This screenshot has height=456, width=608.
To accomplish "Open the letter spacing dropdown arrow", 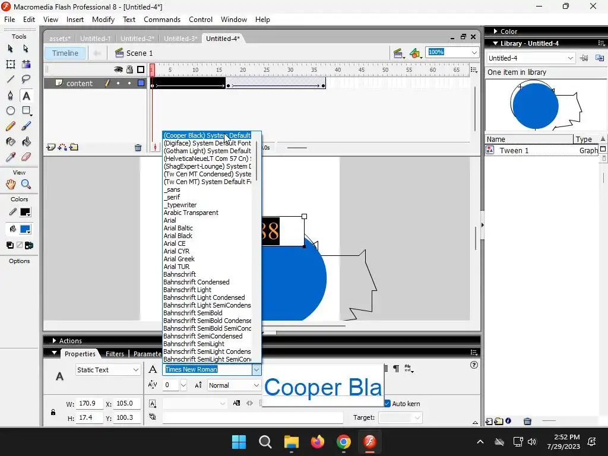I will pos(183,385).
